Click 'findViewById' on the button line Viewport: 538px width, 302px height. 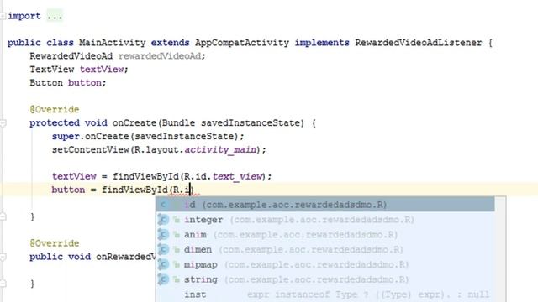(x=134, y=190)
